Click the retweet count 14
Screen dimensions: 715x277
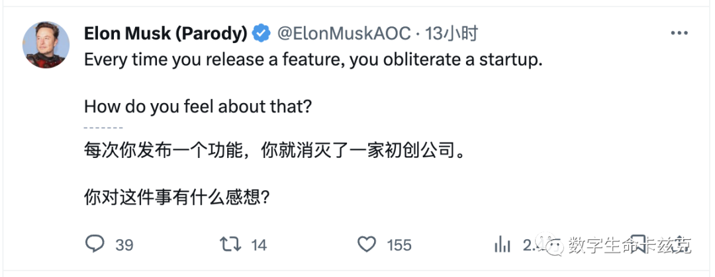click(x=259, y=245)
